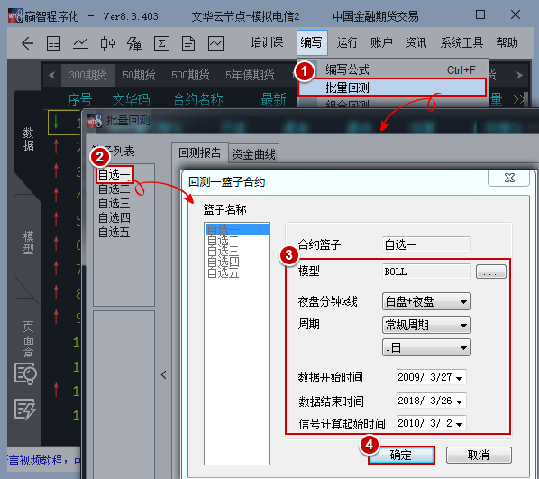The width and height of the screenshot is (539, 479).
Task: Select 自选三 in the basket name list
Action: click(224, 250)
